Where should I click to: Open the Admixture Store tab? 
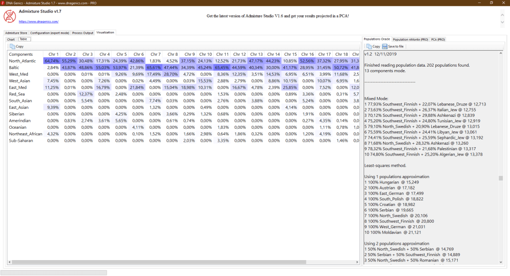coord(16,33)
